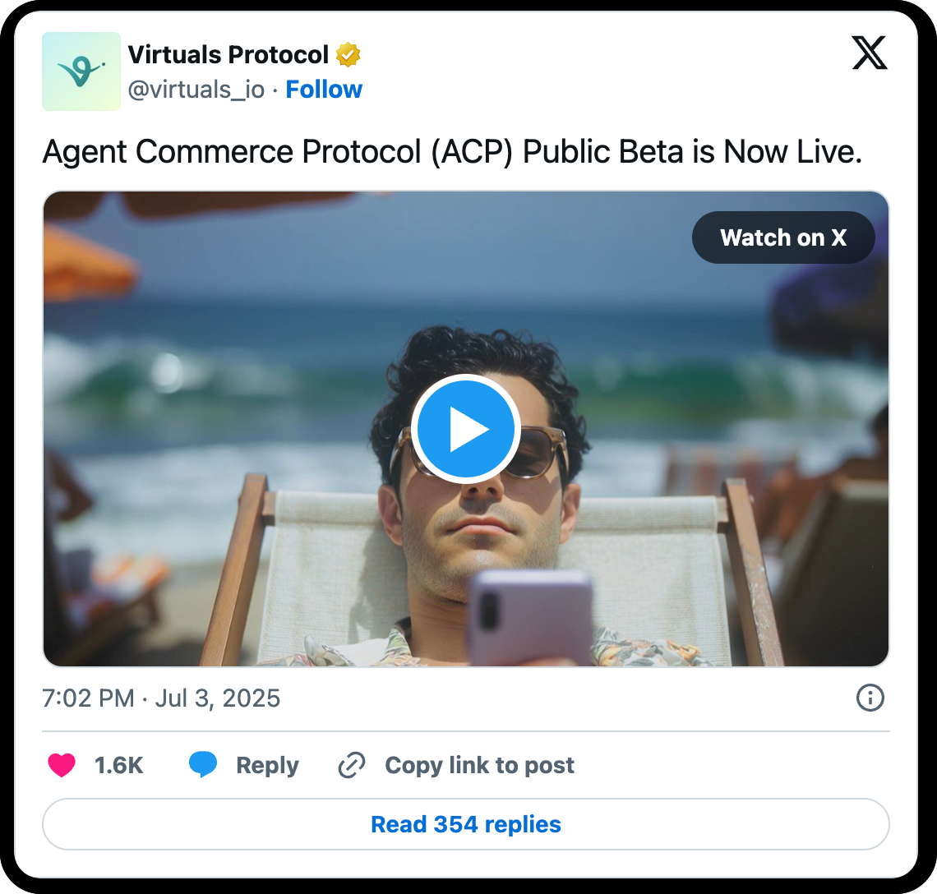Open the Read 354 replies button
This screenshot has height=894, width=937.
(466, 824)
